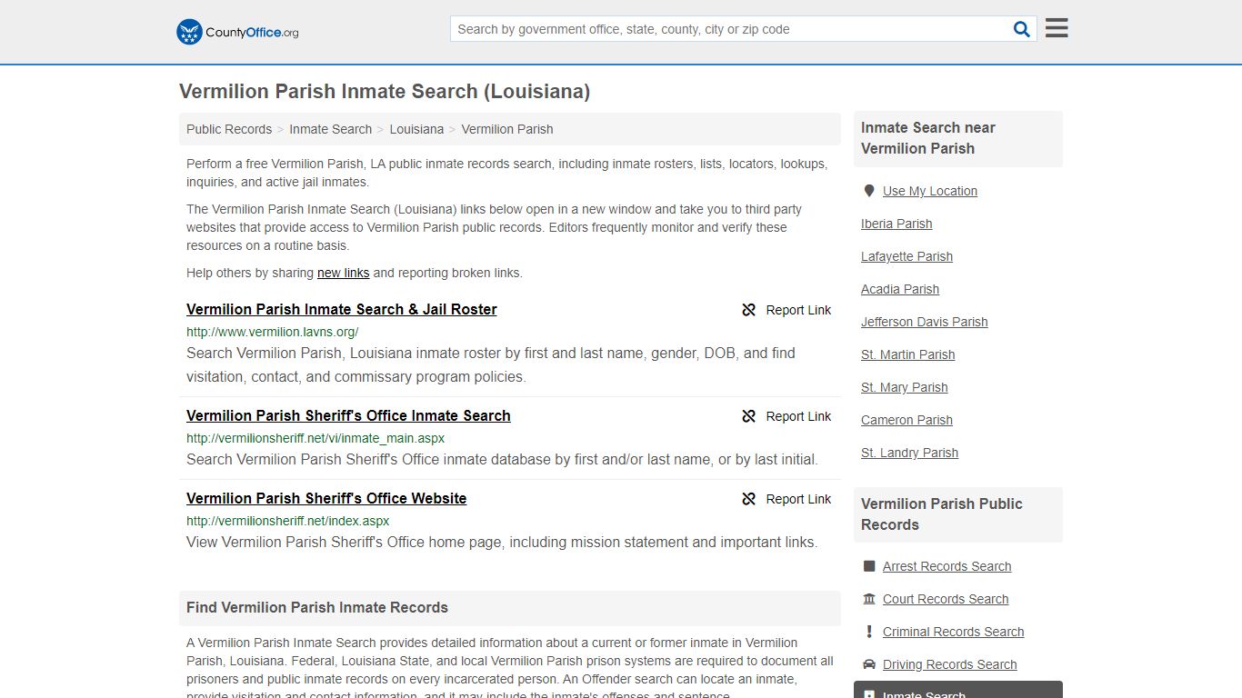This screenshot has width=1242, height=698.
Task: Click the search magnifier icon
Action: point(1022,29)
